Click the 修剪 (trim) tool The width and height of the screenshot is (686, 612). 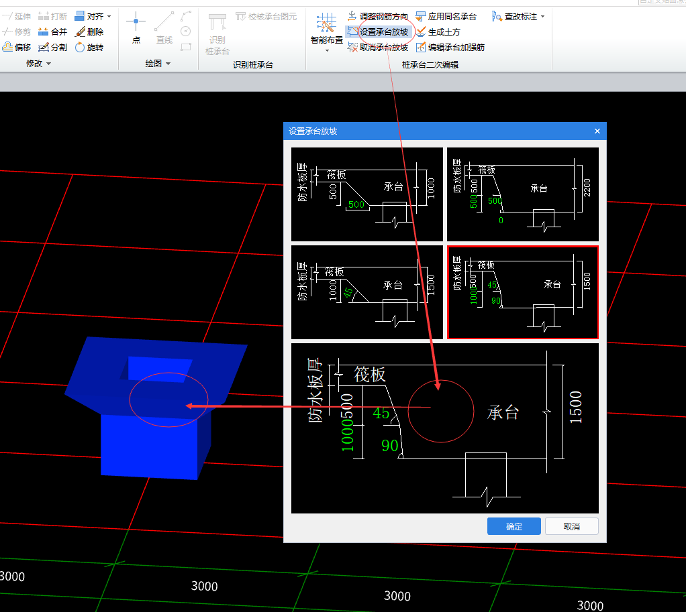(x=16, y=32)
